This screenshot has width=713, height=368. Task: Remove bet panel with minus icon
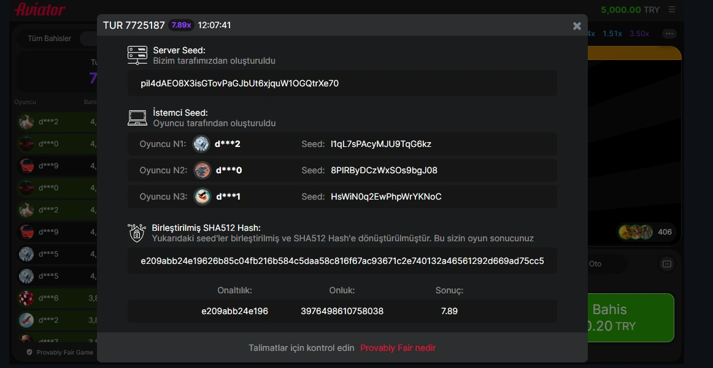click(x=666, y=264)
